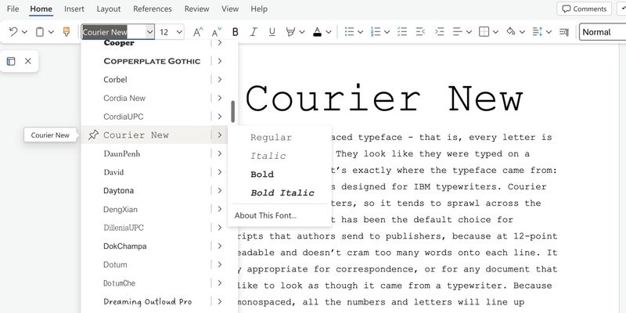The width and height of the screenshot is (626, 313).
Task: Open the References tab
Action: [x=152, y=9]
